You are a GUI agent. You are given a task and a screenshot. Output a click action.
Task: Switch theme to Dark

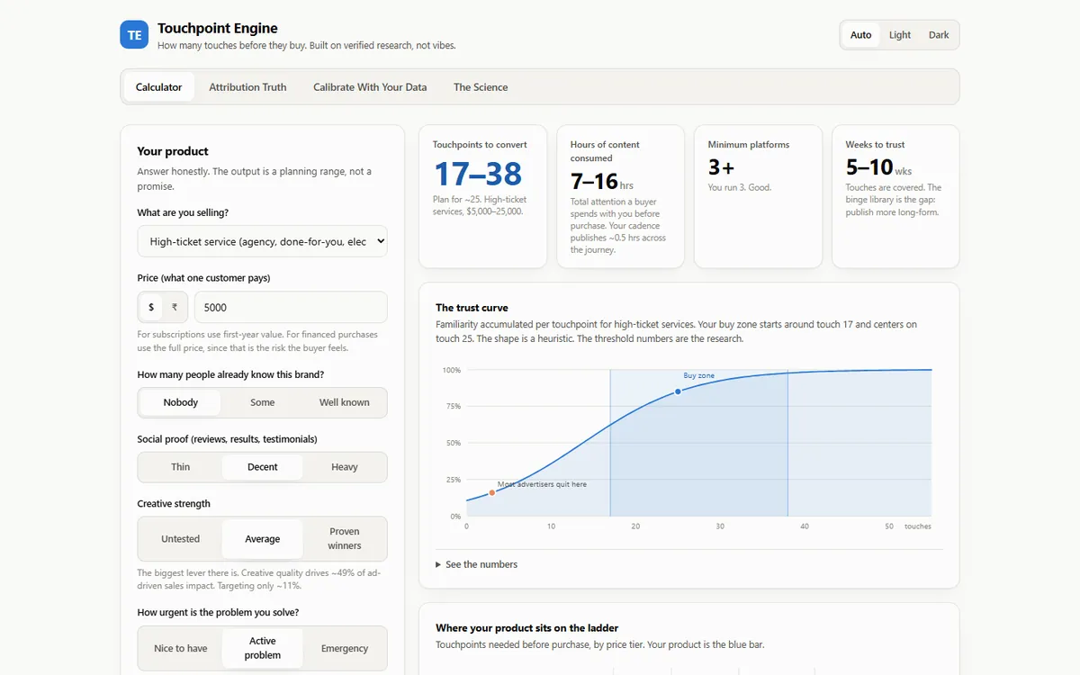(x=939, y=35)
